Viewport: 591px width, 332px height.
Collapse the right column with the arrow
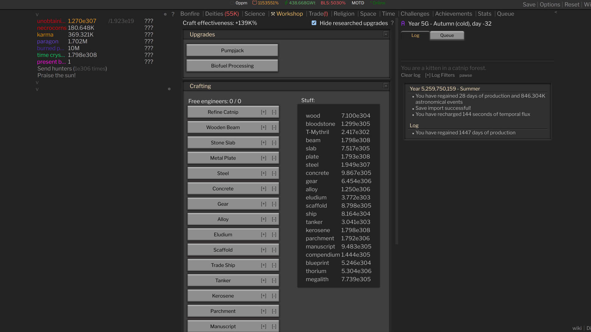click(556, 12)
